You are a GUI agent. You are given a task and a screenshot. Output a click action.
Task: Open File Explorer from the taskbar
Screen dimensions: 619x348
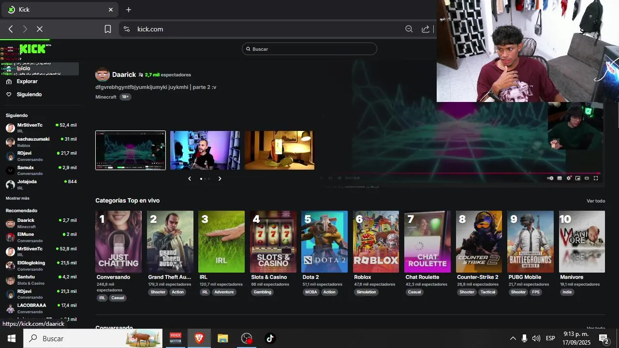tap(222, 338)
